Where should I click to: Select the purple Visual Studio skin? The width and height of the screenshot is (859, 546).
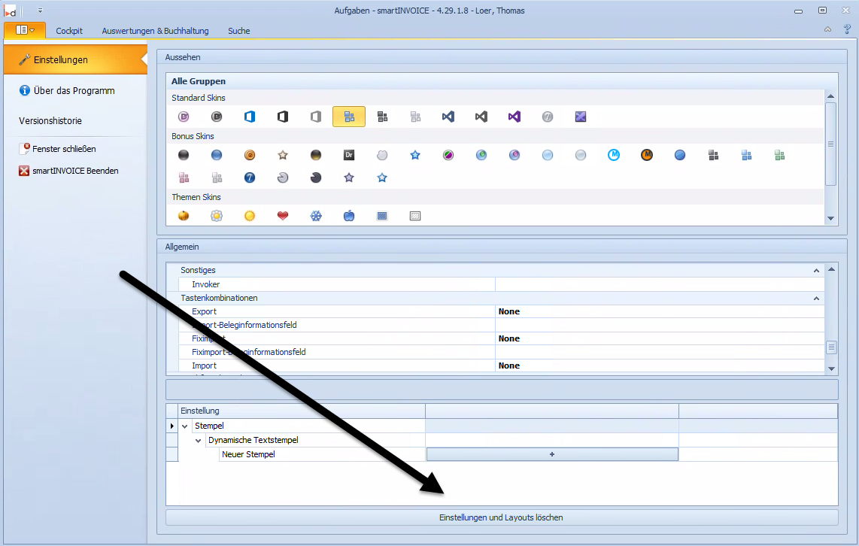click(x=514, y=117)
